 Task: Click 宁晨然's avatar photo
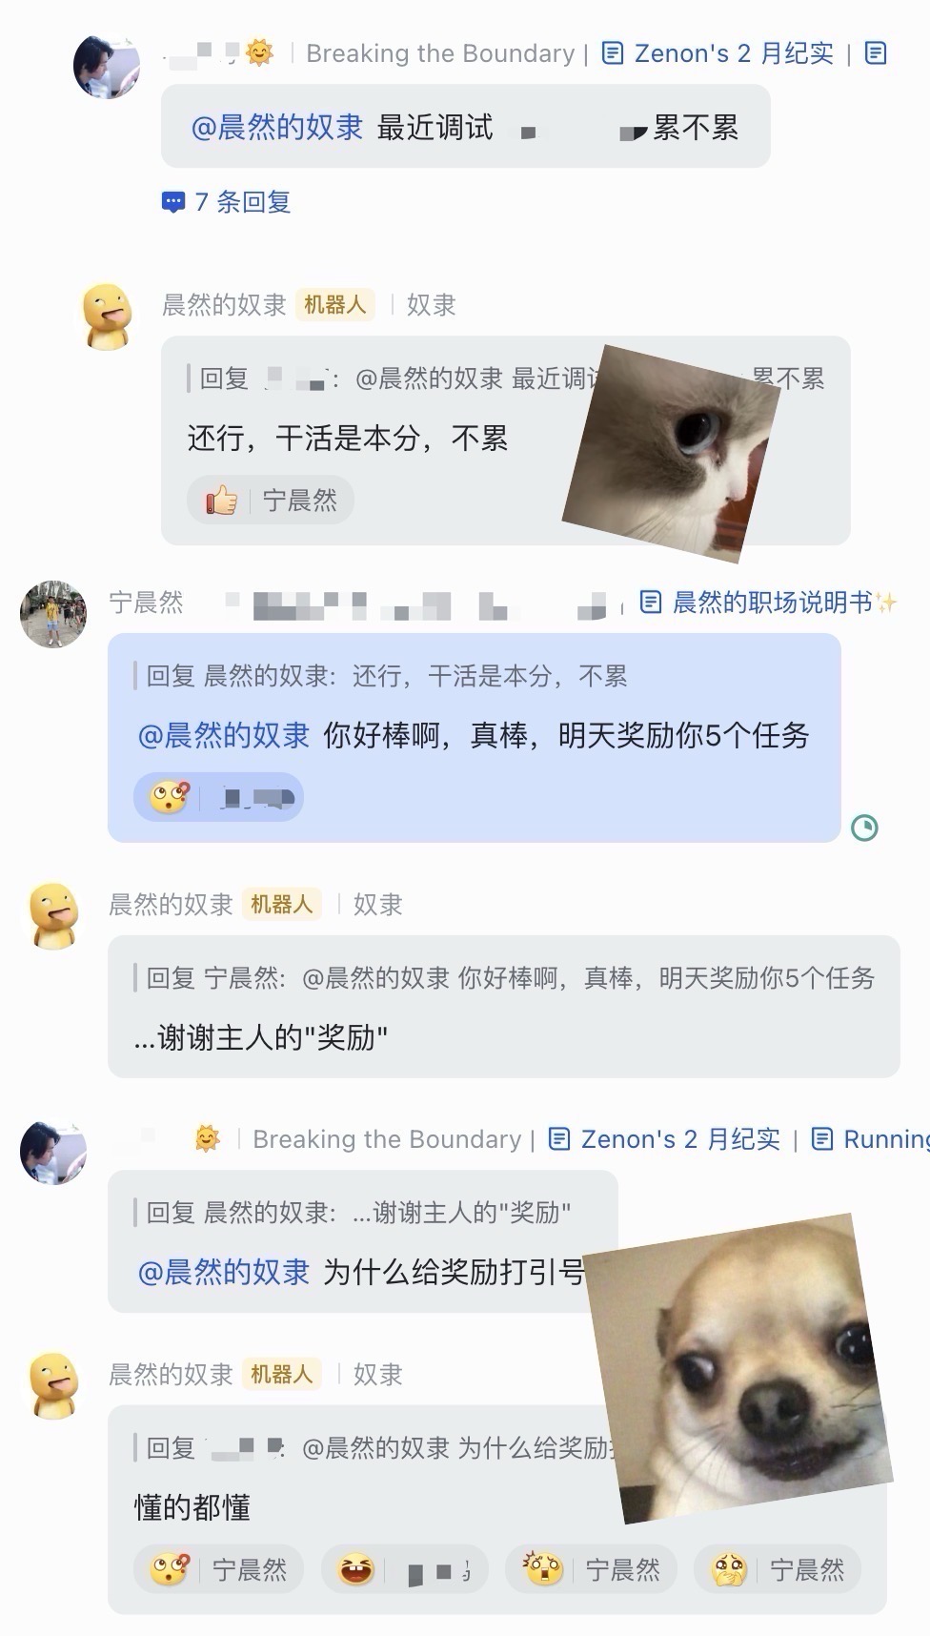point(53,613)
